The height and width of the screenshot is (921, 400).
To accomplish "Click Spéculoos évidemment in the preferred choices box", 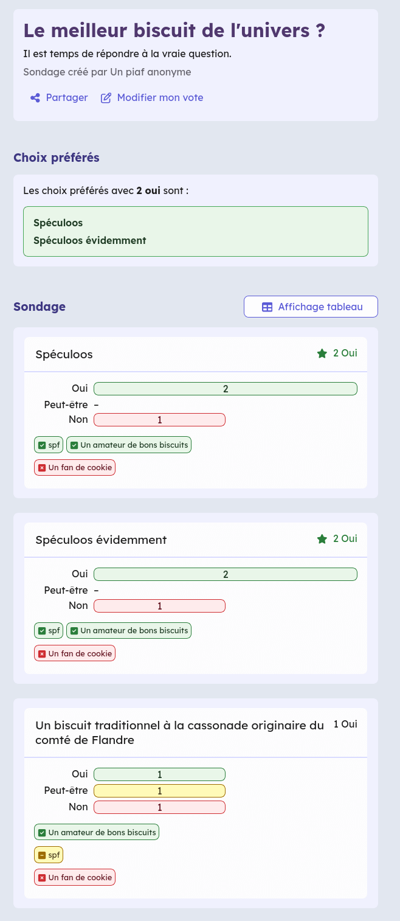I will pos(90,240).
